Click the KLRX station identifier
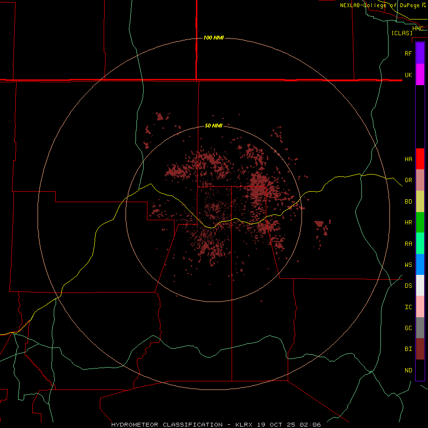This screenshot has height=428, width=428. pyautogui.click(x=244, y=425)
